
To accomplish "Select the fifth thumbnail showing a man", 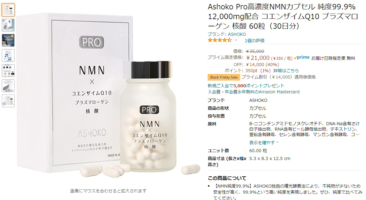I will pyautogui.click(x=8, y=71).
